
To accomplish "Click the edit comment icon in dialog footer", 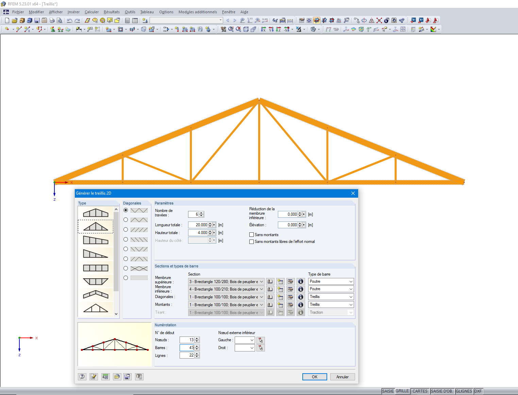I will click(94, 377).
